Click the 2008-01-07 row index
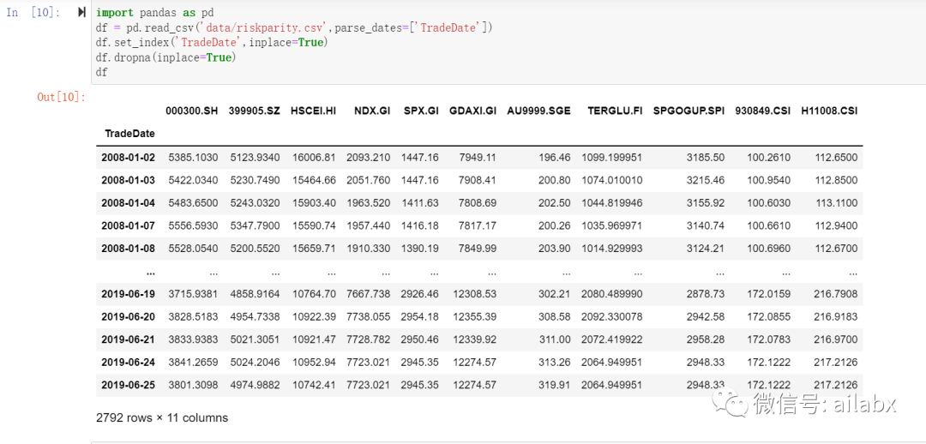926x444 pixels. coord(128,225)
